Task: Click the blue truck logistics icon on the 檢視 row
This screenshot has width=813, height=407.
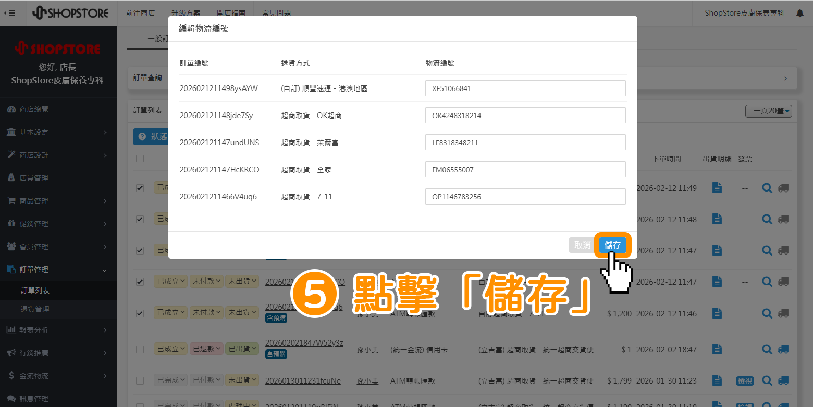Action: click(x=784, y=380)
